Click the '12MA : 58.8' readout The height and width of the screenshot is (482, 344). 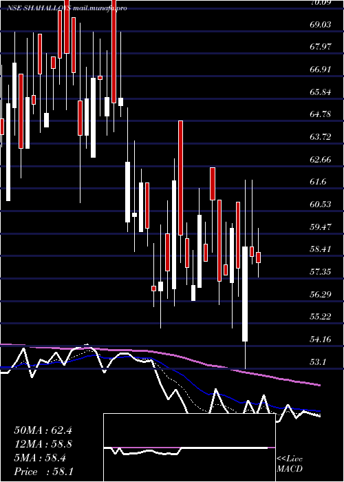[43, 444]
